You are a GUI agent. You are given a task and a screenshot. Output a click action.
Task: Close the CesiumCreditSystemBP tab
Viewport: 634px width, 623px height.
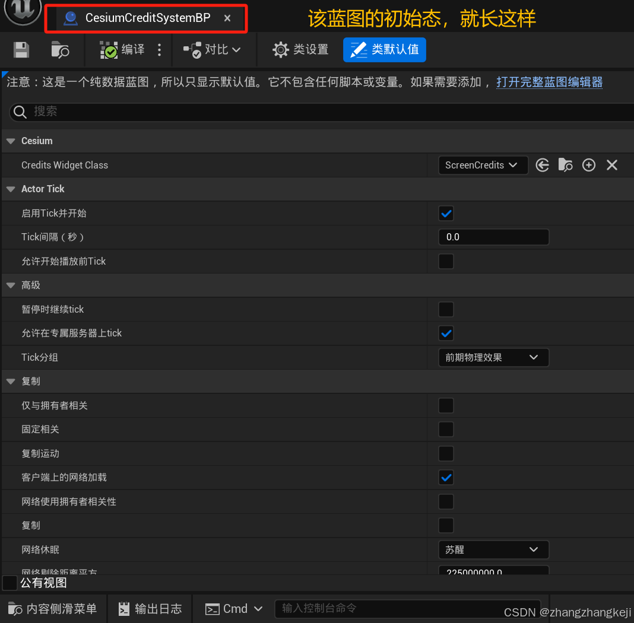pyautogui.click(x=227, y=18)
